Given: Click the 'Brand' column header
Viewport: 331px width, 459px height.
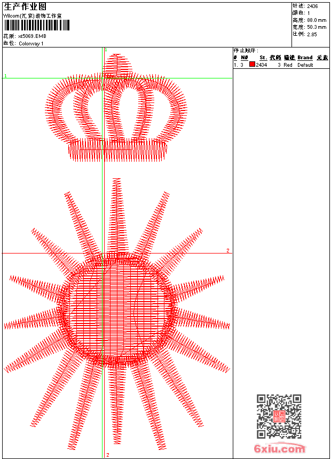Looking at the screenshot, I should click(305, 58).
